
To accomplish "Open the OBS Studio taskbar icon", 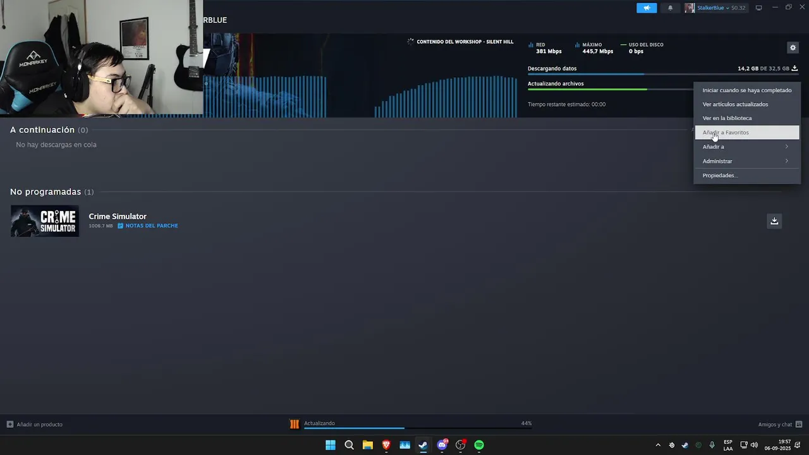I will click(x=461, y=445).
